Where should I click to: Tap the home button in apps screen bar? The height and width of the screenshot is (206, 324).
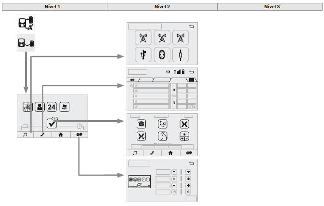[x=170, y=152]
